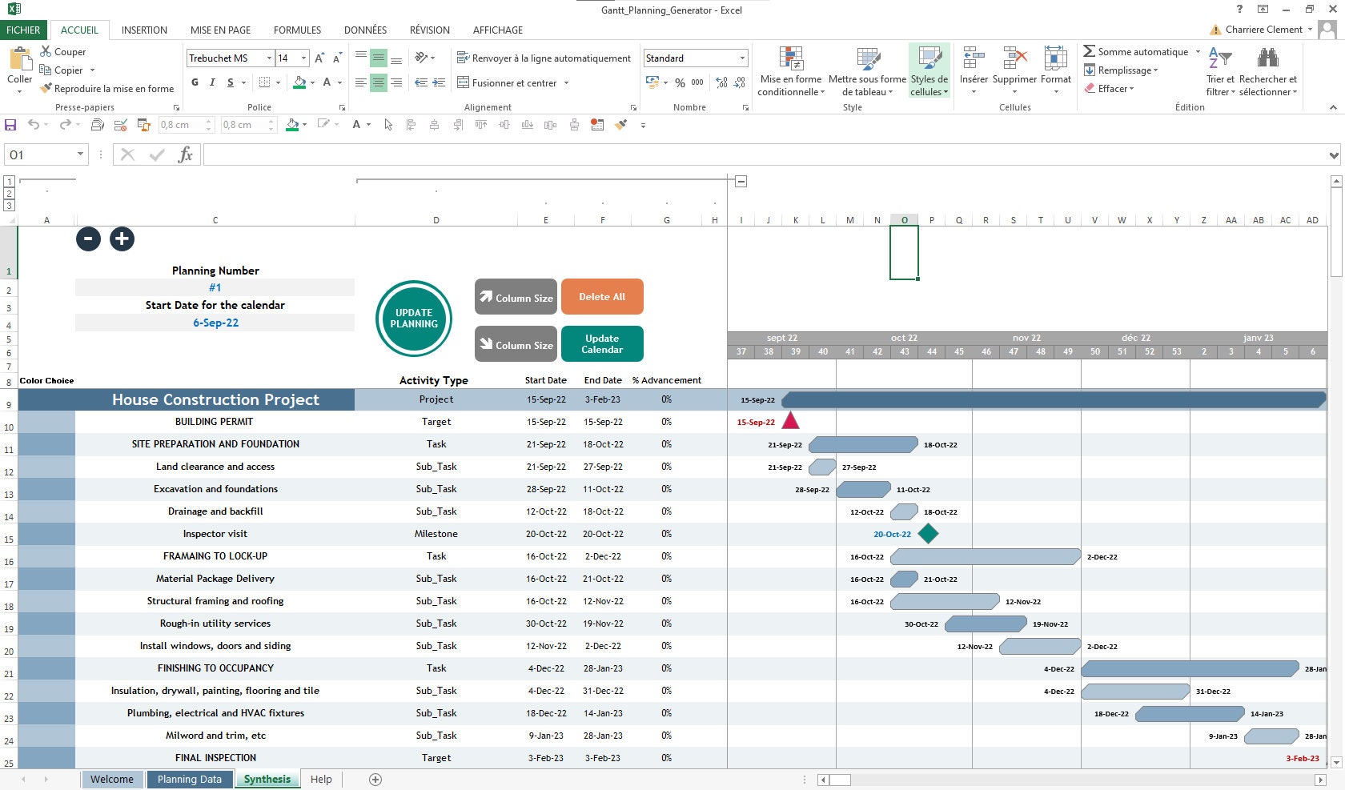
Task: Add a new worksheet with the plus button
Action: click(374, 779)
